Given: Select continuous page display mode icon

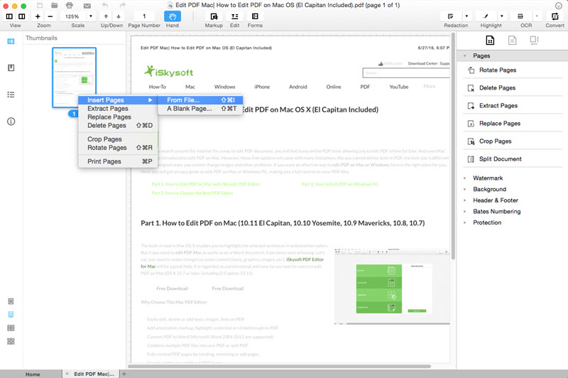Looking at the screenshot, I should click(11, 315).
